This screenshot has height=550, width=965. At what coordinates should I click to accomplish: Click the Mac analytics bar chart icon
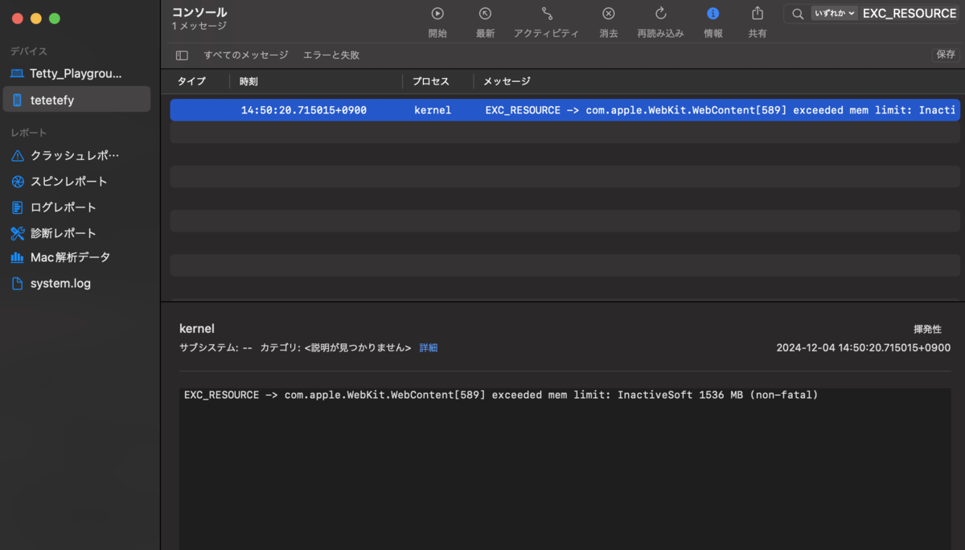pos(18,258)
